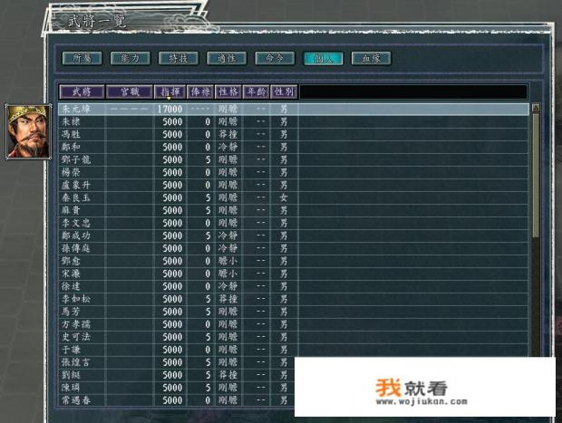Open the 适性 tab
The image size is (562, 423).
point(226,58)
